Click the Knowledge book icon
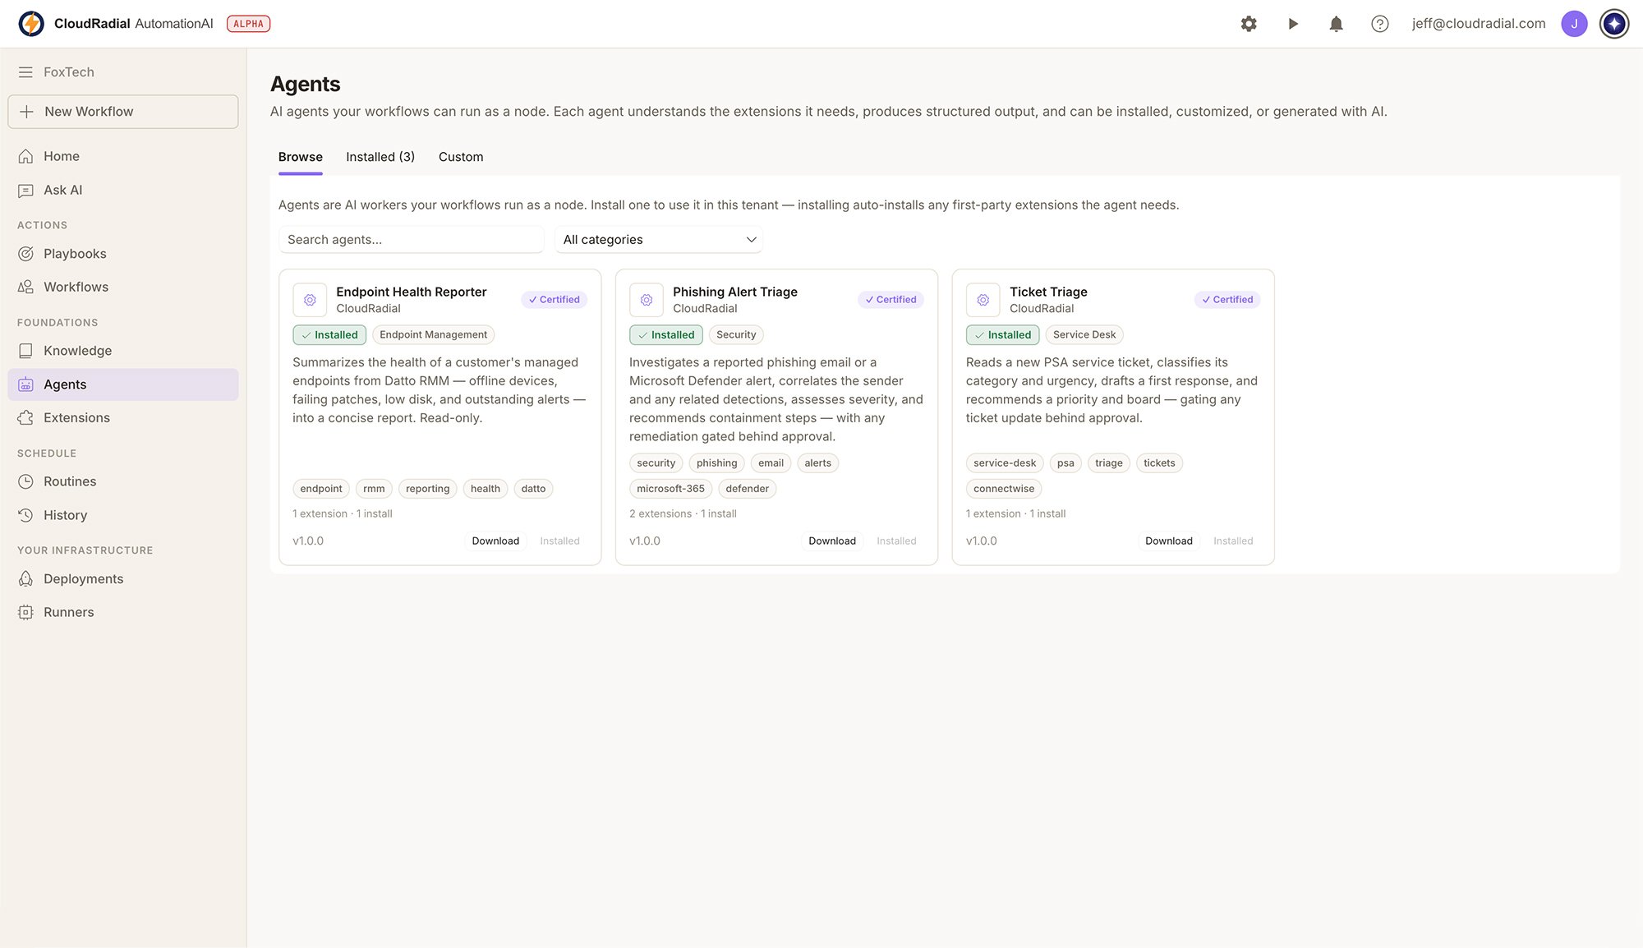The width and height of the screenshot is (1643, 948). (x=25, y=351)
